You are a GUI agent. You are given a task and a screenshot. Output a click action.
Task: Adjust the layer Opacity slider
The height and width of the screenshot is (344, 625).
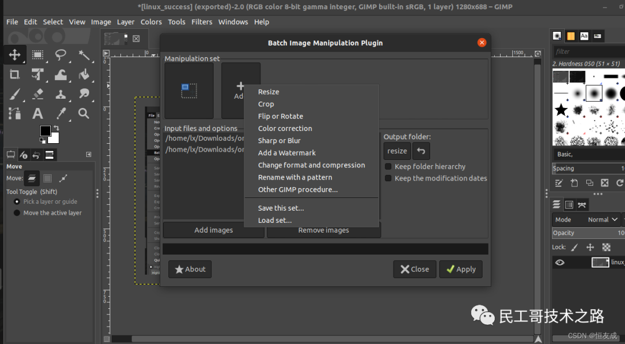(x=589, y=233)
